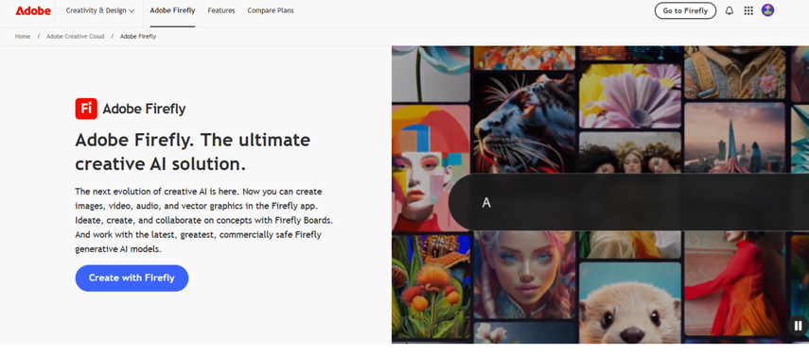Pause the hero animation

[799, 326]
